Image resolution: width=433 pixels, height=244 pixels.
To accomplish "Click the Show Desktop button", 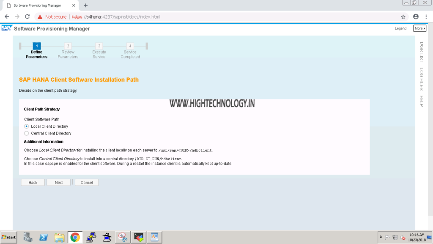I will pyautogui.click(x=430, y=237).
